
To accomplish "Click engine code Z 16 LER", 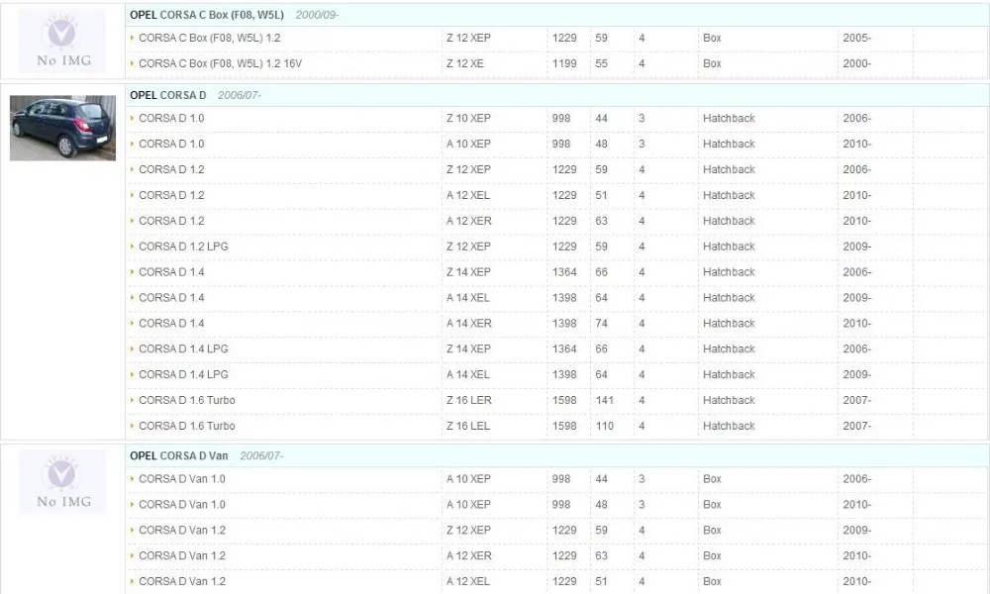I will (x=468, y=400).
